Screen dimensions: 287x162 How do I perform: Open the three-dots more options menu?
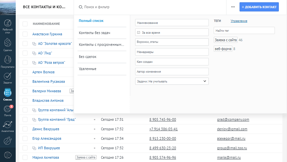click(233, 7)
